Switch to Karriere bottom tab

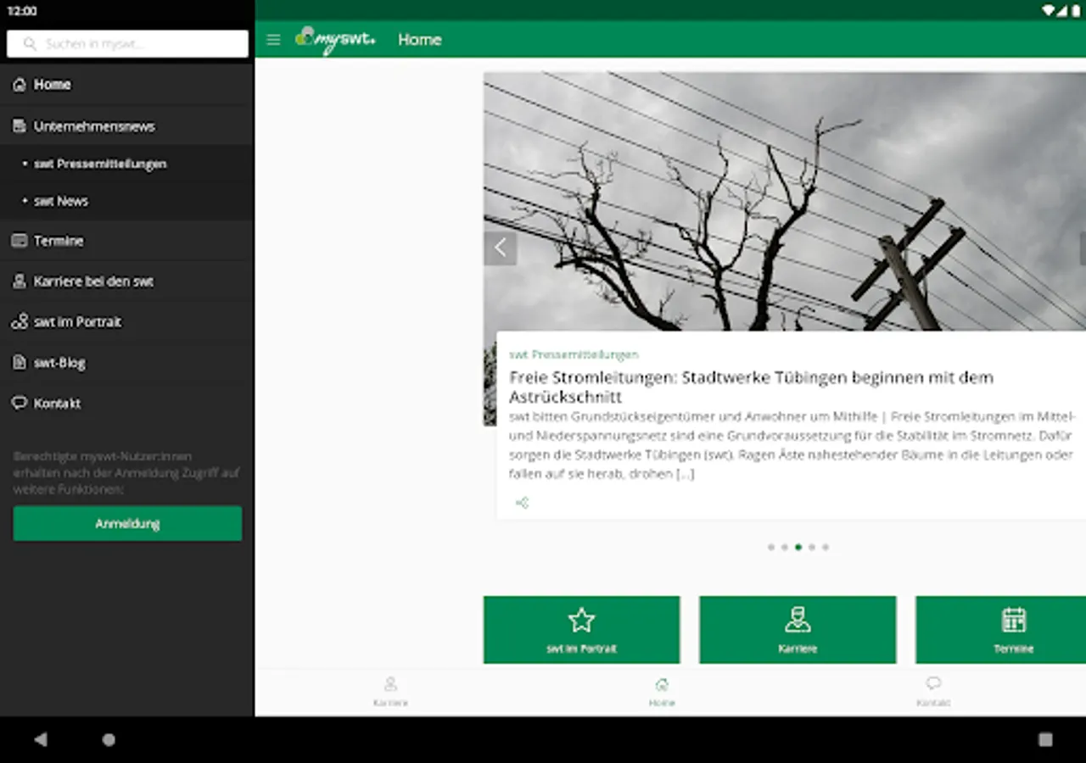(390, 692)
